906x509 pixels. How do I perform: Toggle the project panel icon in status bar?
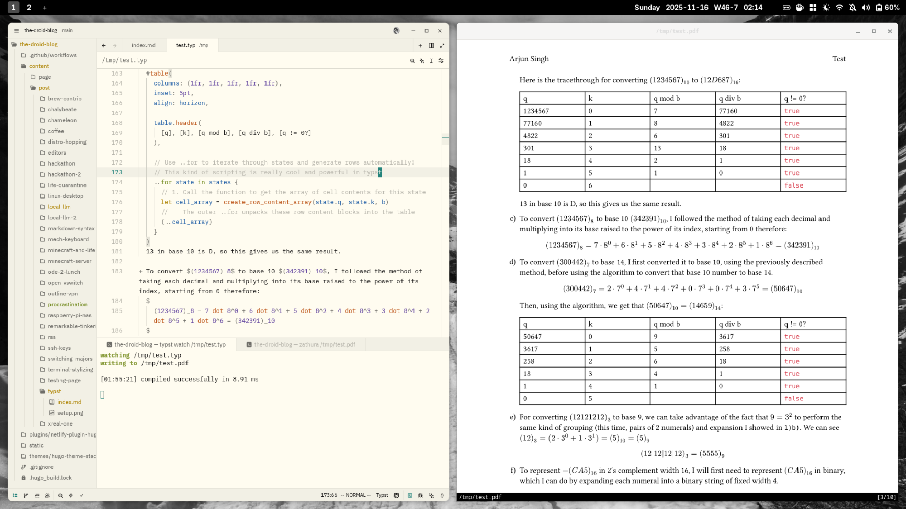click(15, 495)
